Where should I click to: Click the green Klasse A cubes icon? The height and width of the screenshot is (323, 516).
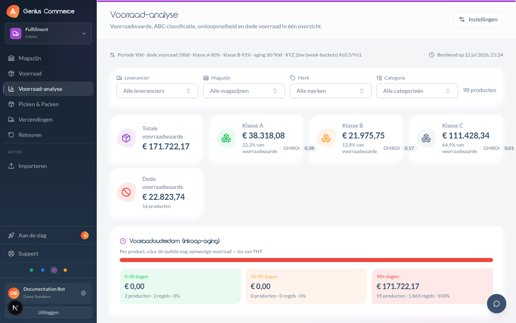(x=226, y=138)
